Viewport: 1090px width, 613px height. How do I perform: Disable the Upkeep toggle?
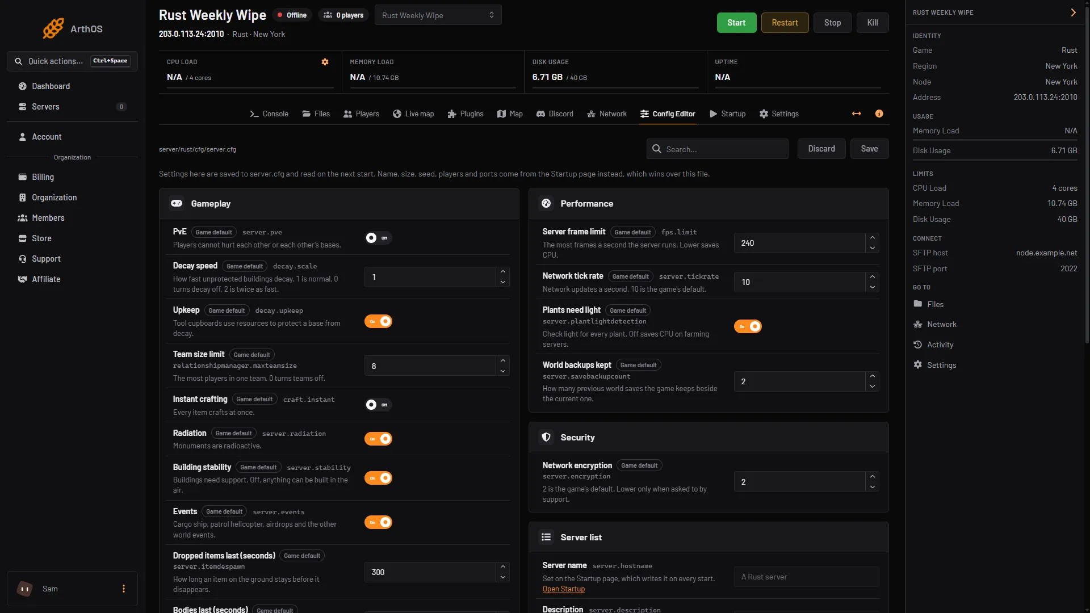378,321
